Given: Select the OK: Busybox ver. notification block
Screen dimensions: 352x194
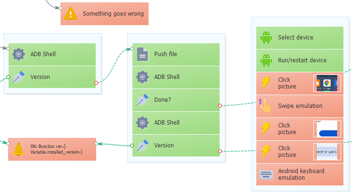Looking at the screenshot, I should pos(56,149).
